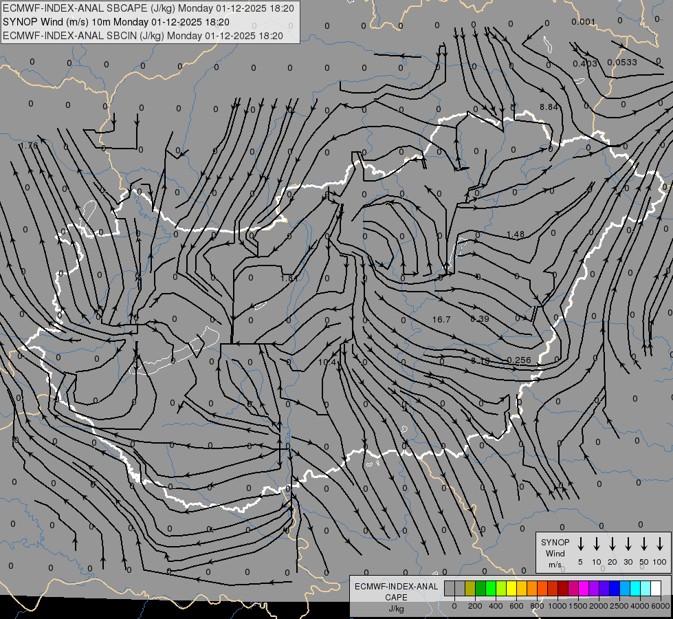Click the 5 m/s wind arrow in SYNOP legend
Screen dimensions: 673x619
(x=580, y=544)
